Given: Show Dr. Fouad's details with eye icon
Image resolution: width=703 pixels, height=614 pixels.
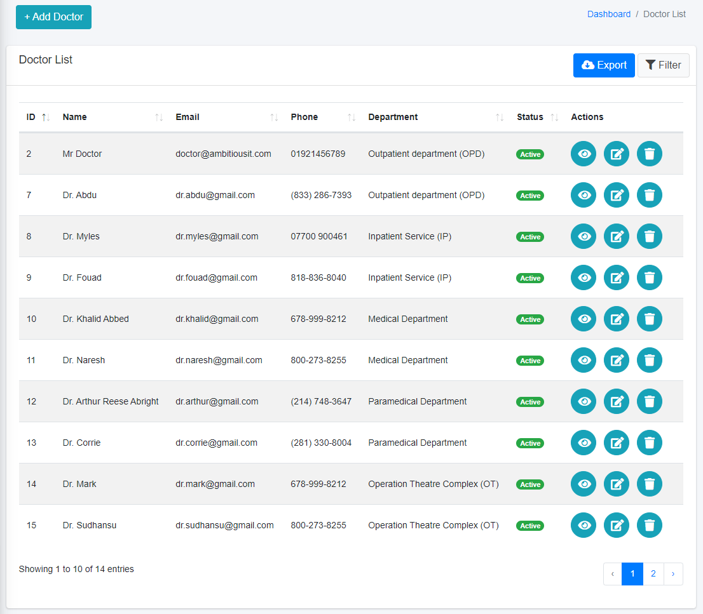Looking at the screenshot, I should (584, 277).
